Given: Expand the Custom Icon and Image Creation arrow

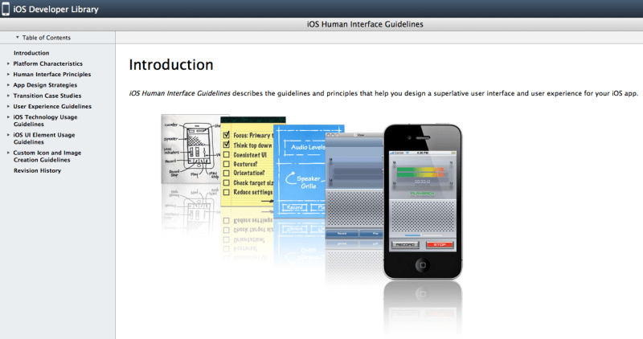Looking at the screenshot, I should pyautogui.click(x=8, y=153).
